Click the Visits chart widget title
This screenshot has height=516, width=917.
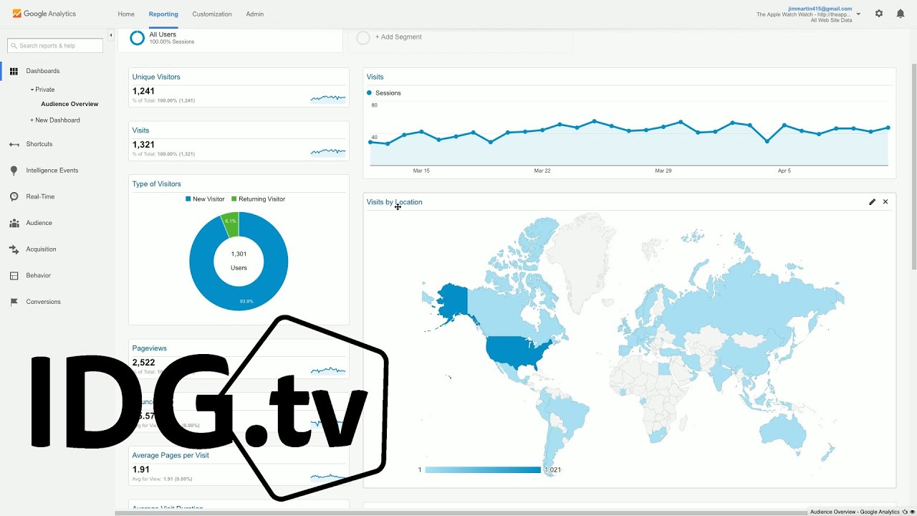click(375, 77)
